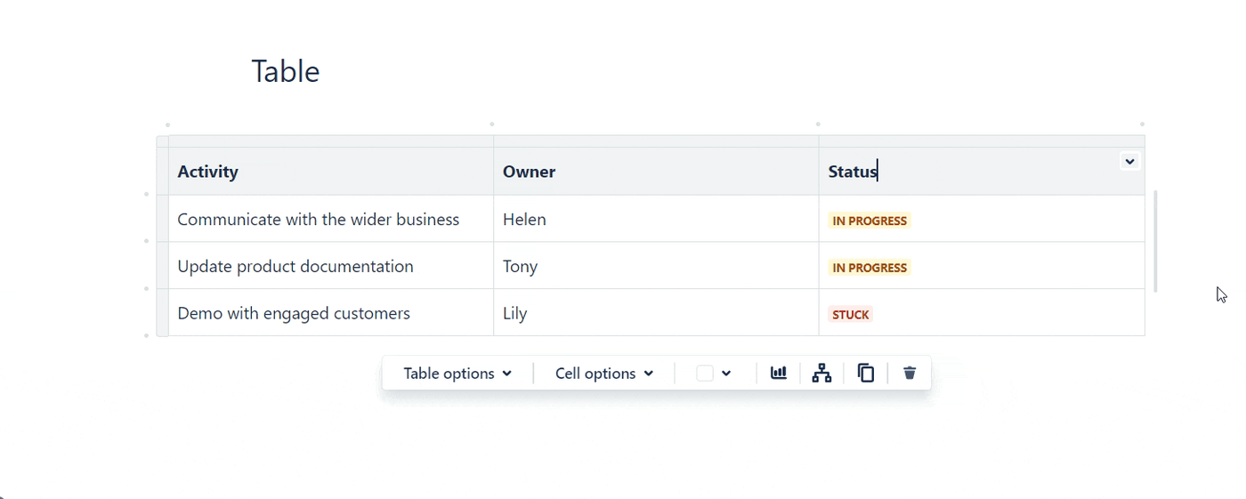Click the vertical scrollbar beside the table
The height and width of the screenshot is (499, 1246).
(x=1156, y=241)
